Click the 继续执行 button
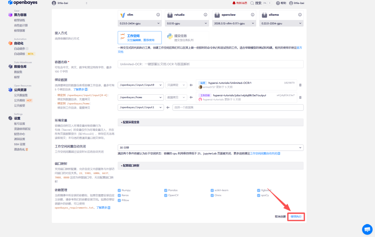Screen dimensions: 375x237 pos(296,216)
